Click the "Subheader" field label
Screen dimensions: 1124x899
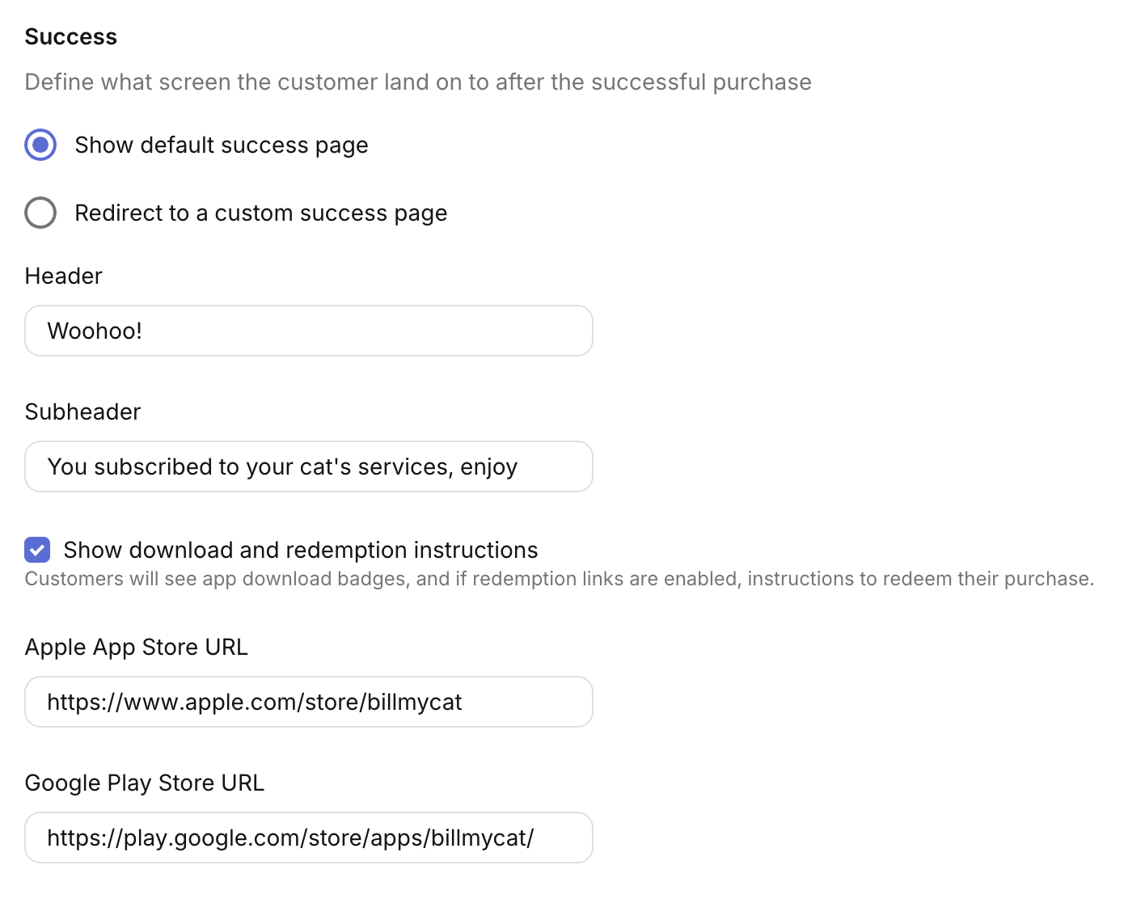point(82,412)
